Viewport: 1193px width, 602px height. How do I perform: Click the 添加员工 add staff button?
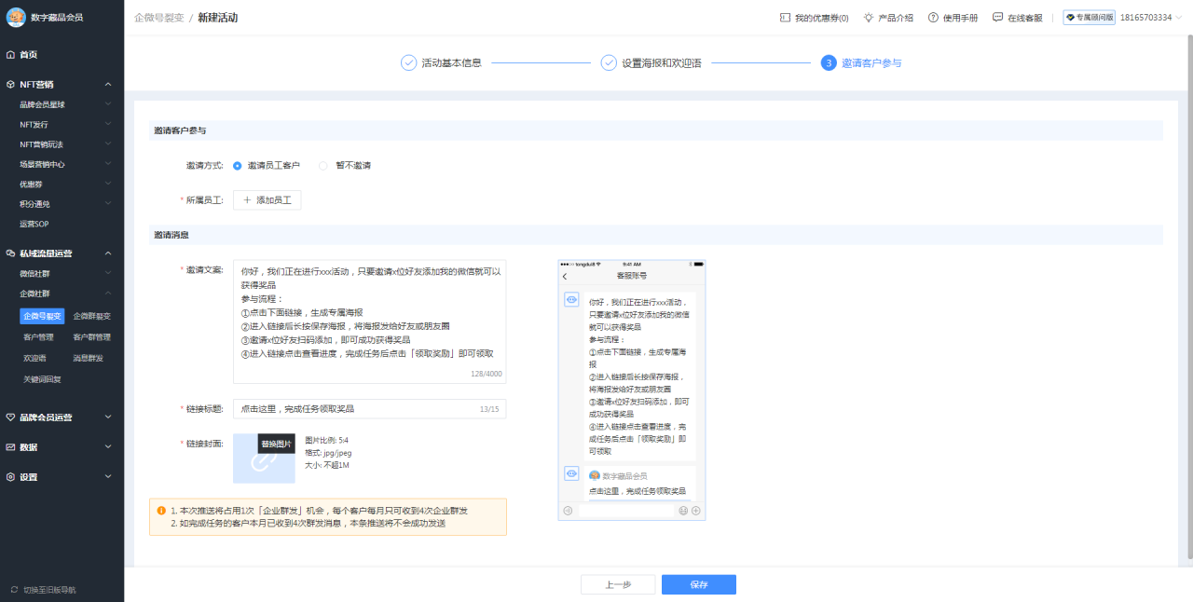tap(267, 199)
